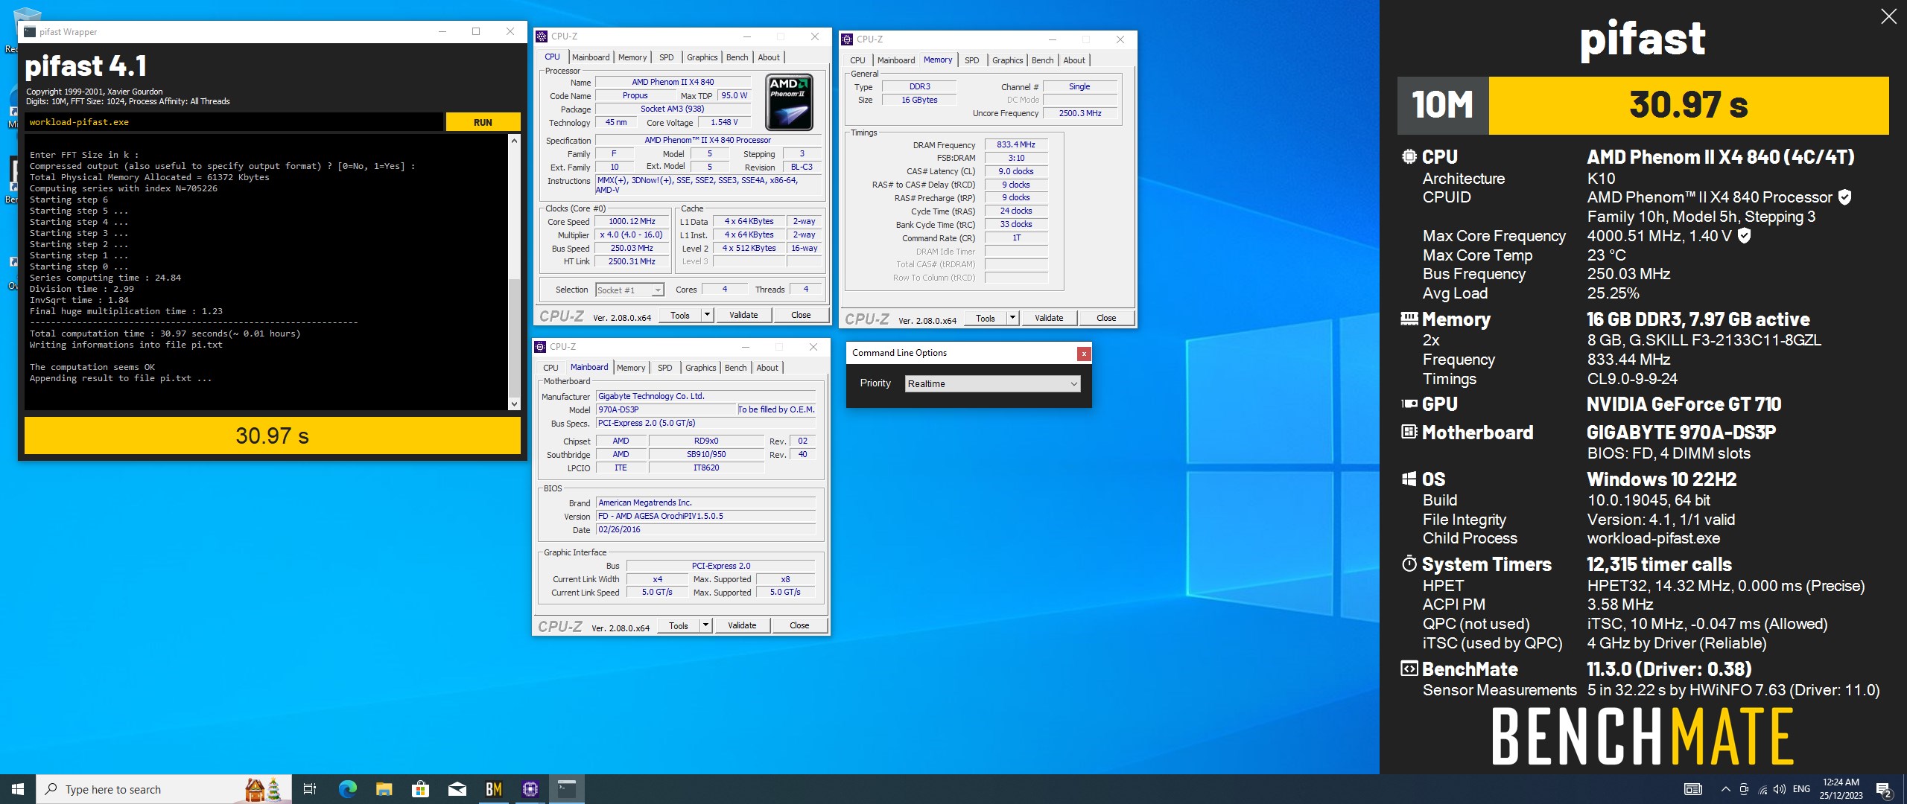Open CPU-Z taskbar icon
1907x804 pixels.
coord(530,789)
